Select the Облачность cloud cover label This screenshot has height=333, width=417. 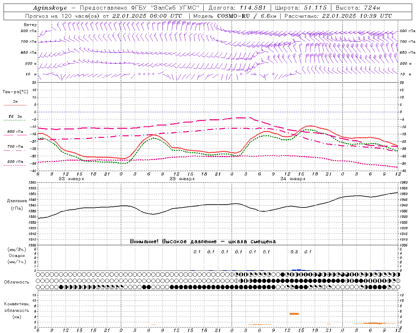point(17,282)
